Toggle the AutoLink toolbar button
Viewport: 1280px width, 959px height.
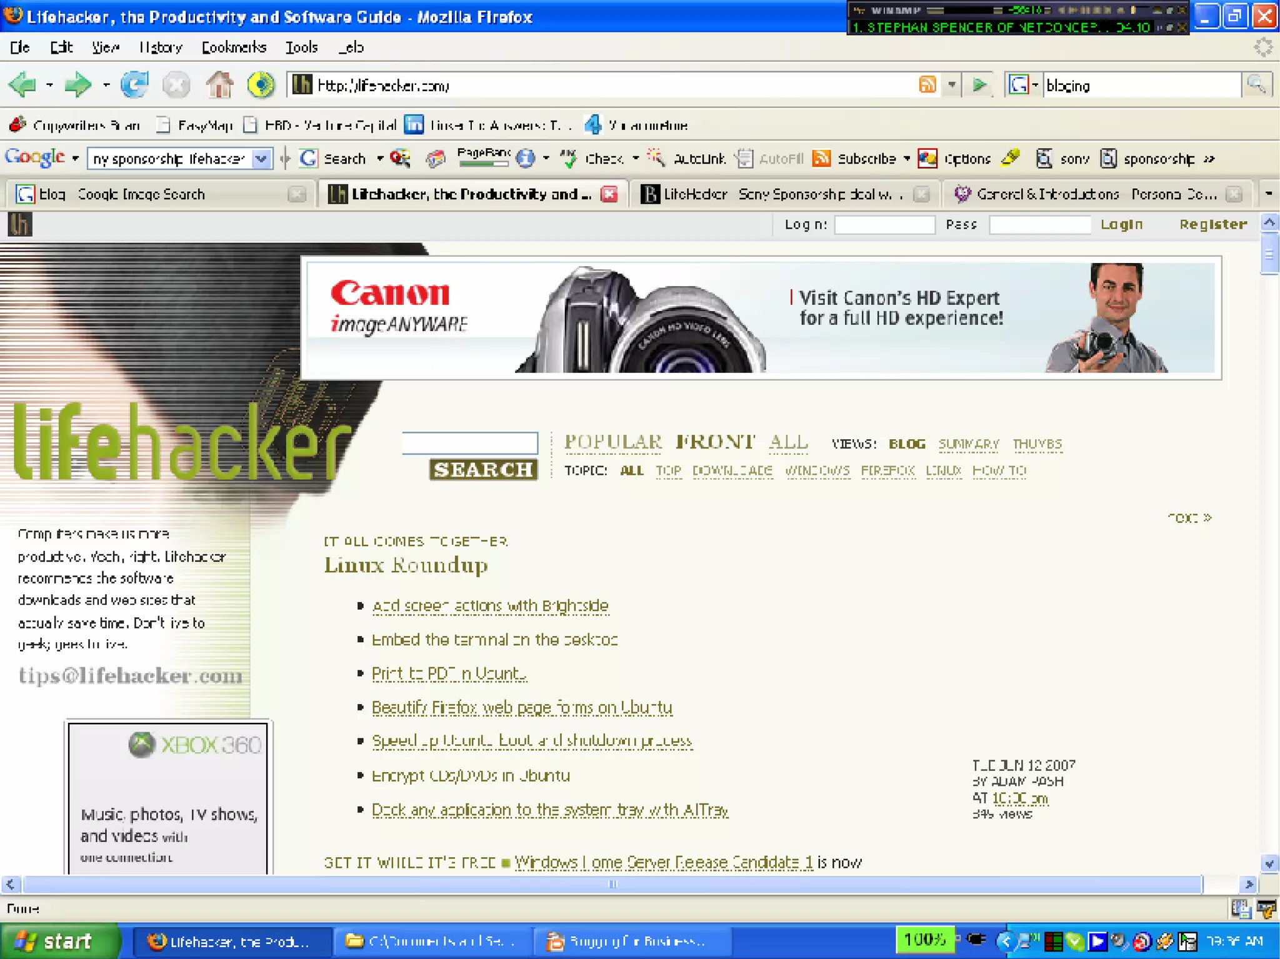pos(687,159)
